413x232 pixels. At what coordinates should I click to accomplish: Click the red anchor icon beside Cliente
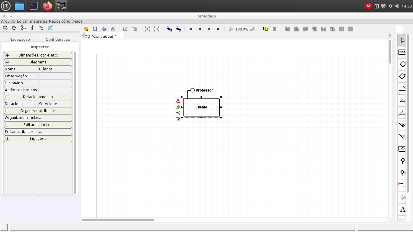[178, 101]
